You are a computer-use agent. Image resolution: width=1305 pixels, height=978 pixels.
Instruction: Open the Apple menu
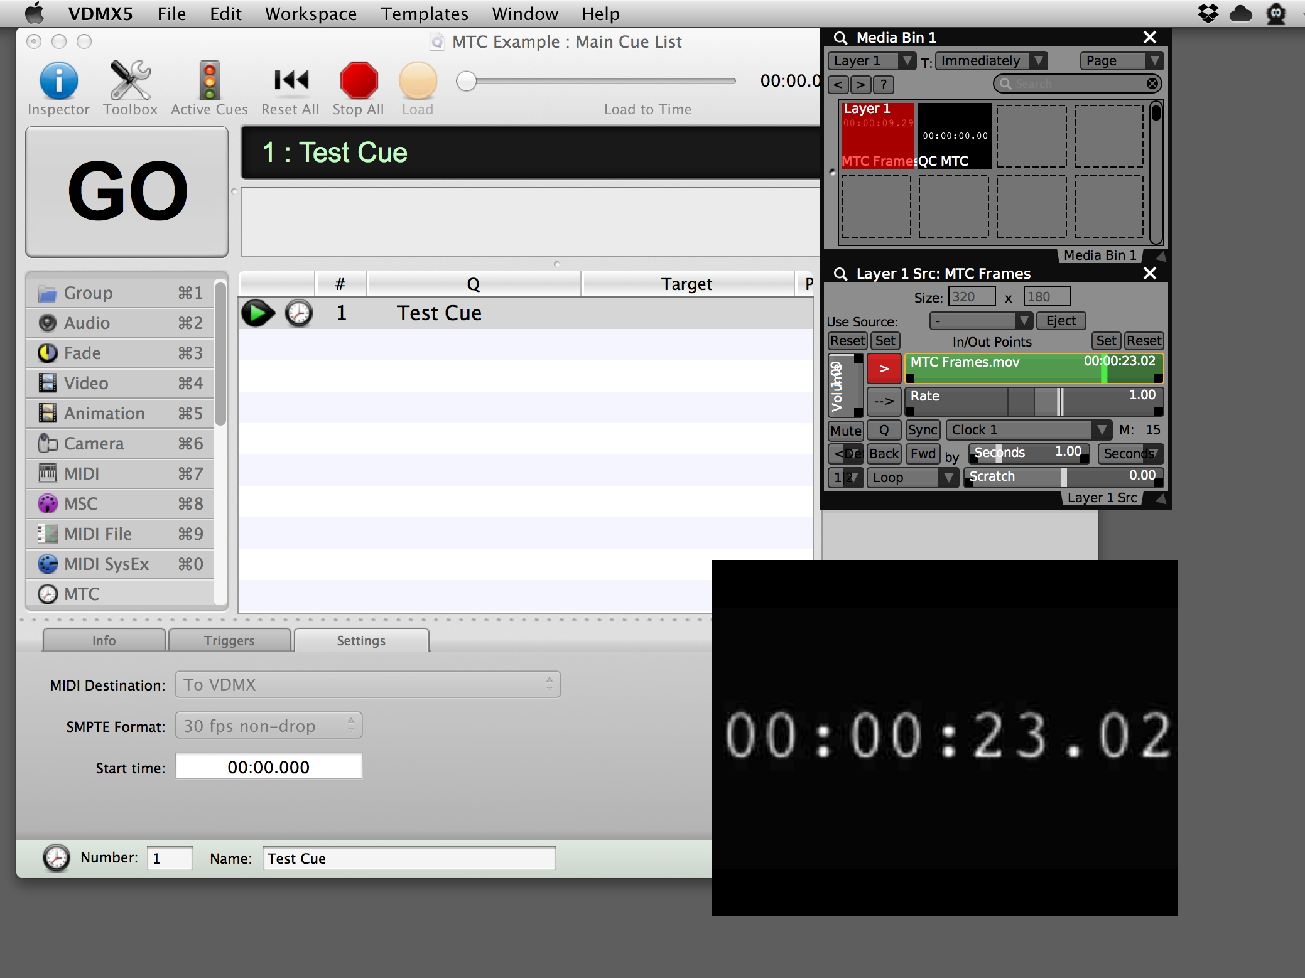click(x=35, y=13)
